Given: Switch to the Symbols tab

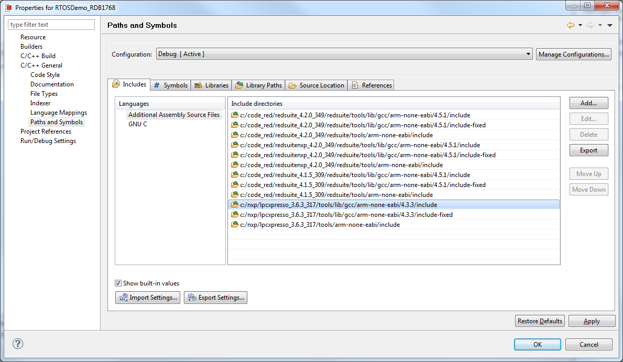Looking at the screenshot, I should [x=170, y=85].
